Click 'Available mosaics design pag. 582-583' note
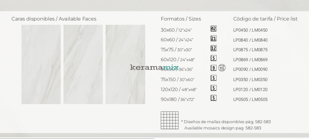309x139 pixels. tap(223, 128)
